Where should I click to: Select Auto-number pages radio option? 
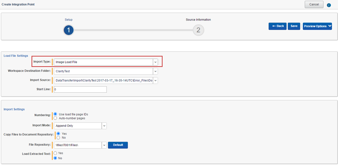(55, 118)
